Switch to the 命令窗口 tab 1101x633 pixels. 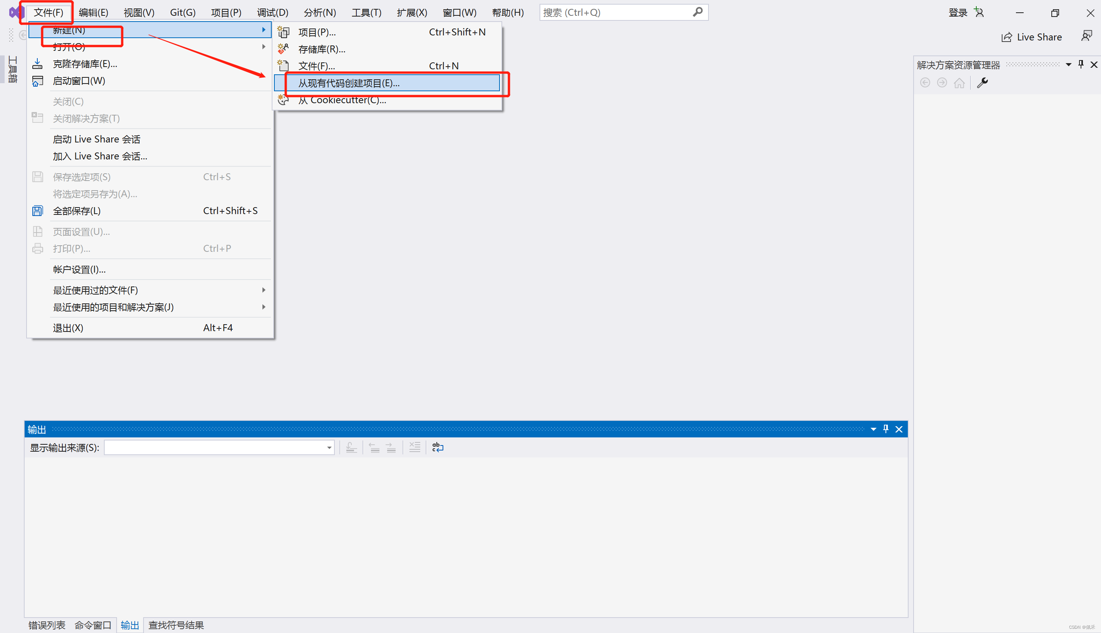click(93, 625)
